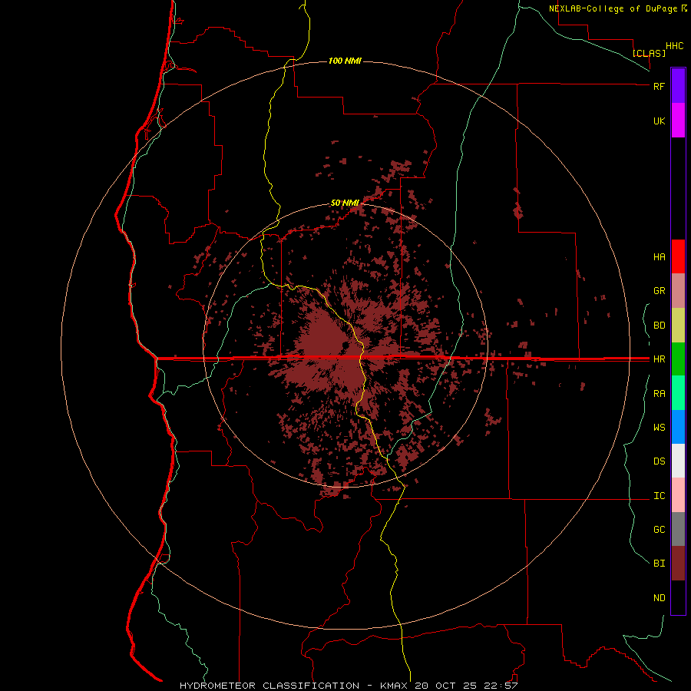The width and height of the screenshot is (691, 691).
Task: Click the HYDROMETEOR CLASSIFICATION title text
Action: (x=269, y=686)
